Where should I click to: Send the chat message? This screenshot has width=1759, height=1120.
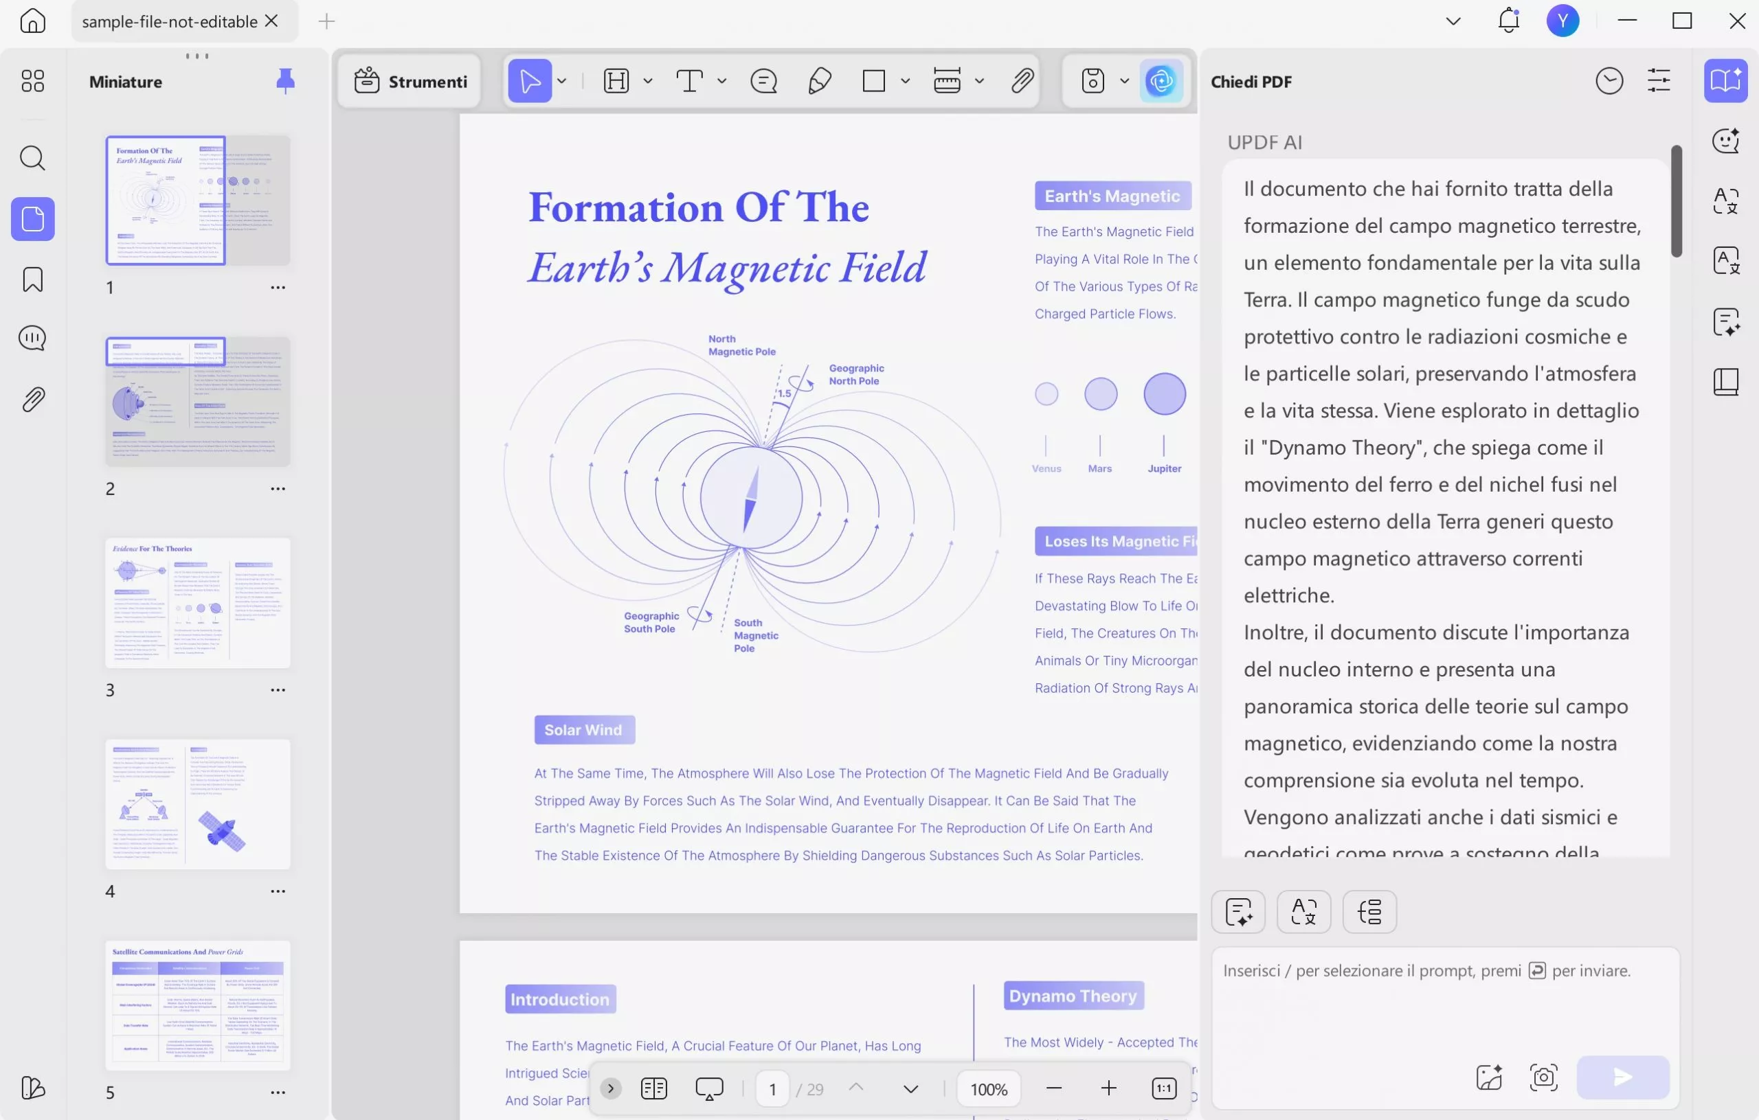coord(1622,1077)
